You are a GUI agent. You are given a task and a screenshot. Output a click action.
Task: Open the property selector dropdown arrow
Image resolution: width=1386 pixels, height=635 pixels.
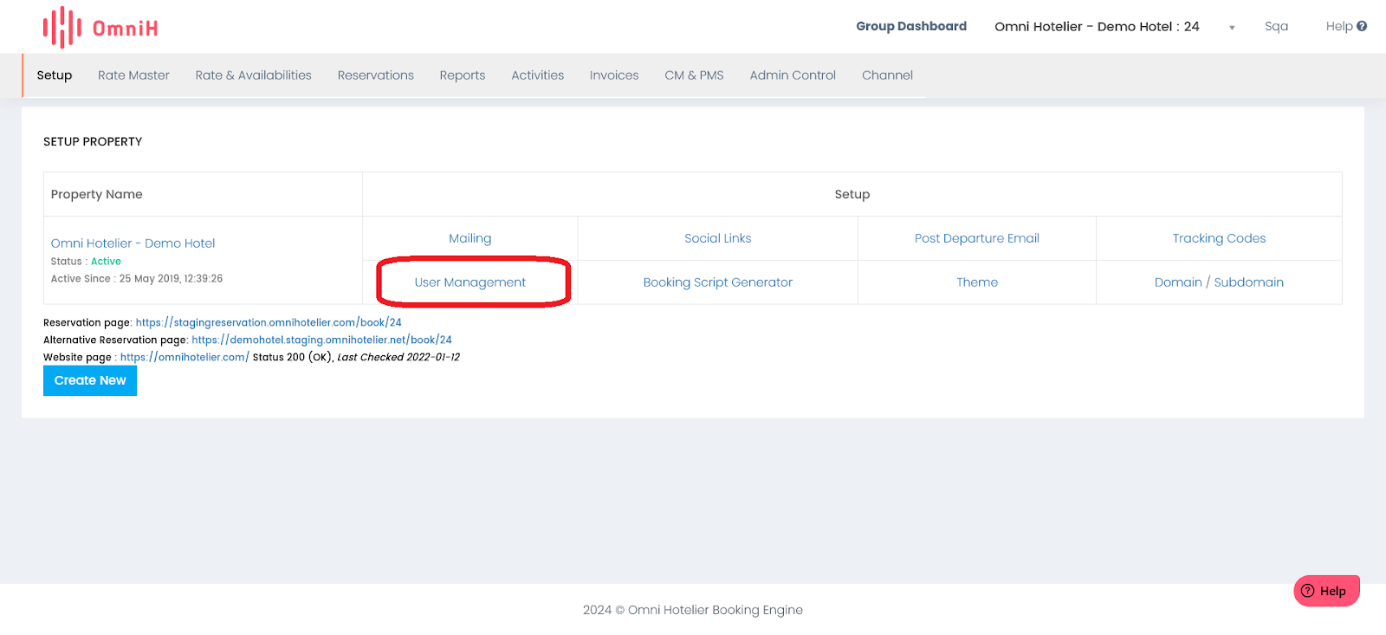(x=1232, y=28)
